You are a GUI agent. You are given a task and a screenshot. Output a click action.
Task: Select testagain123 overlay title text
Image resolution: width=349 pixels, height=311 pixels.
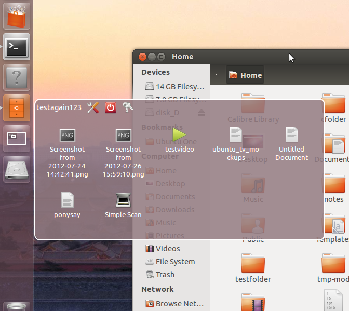[x=59, y=107]
